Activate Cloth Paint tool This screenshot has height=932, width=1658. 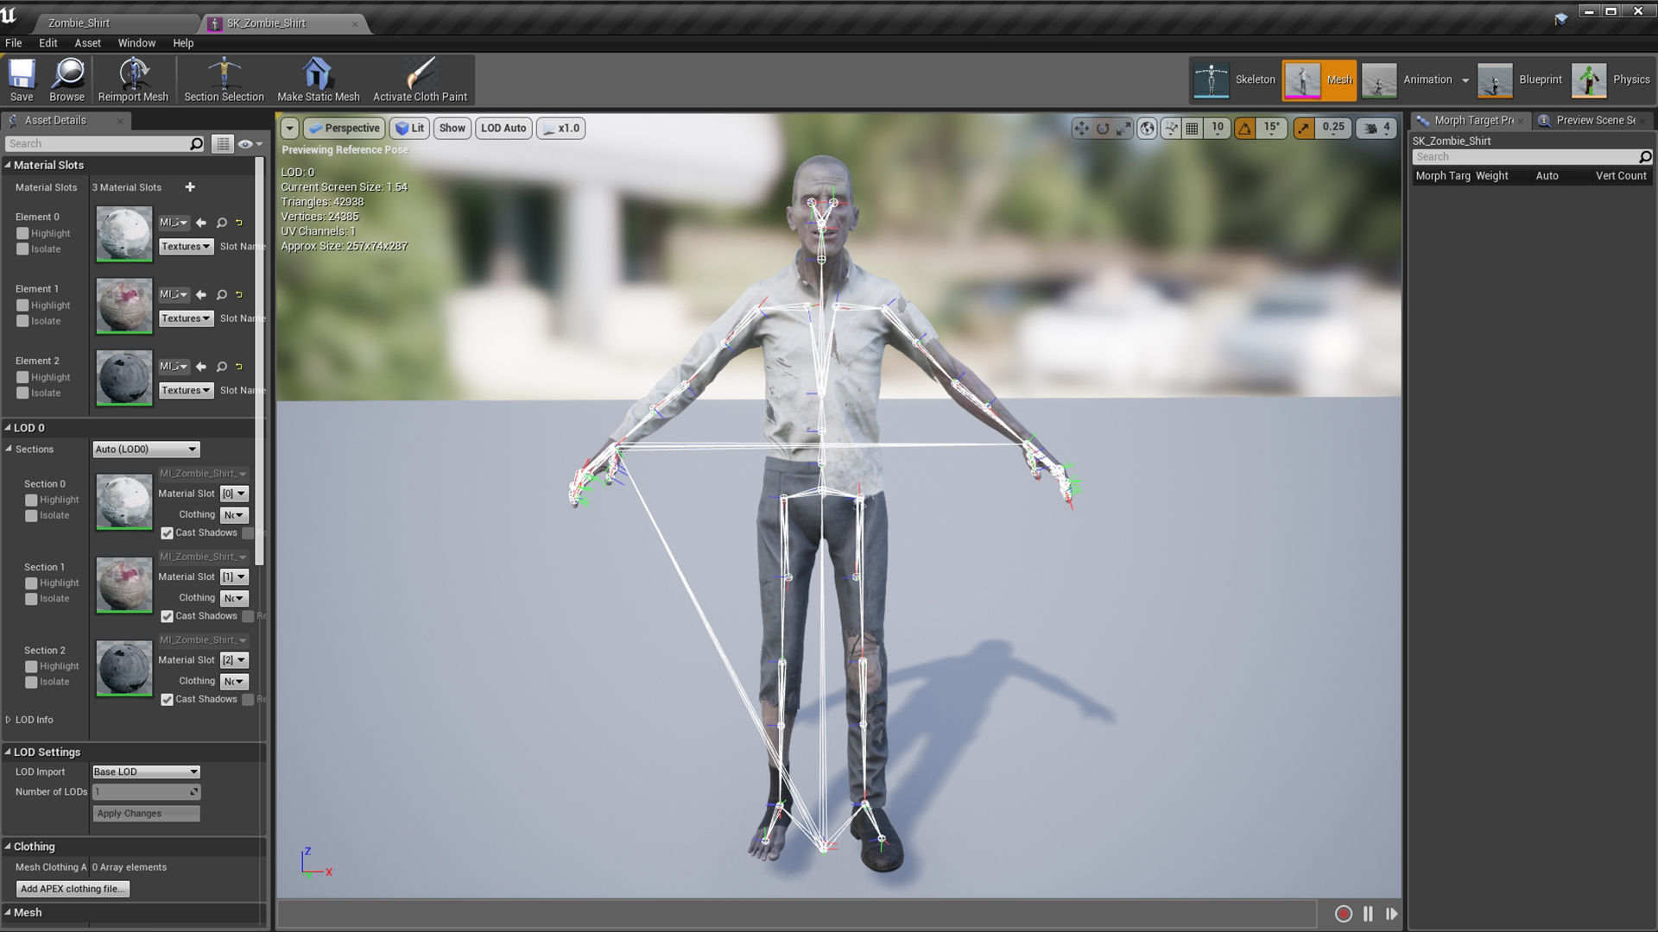(420, 79)
